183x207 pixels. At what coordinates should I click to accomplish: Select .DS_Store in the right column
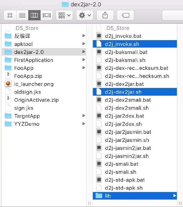point(135,28)
